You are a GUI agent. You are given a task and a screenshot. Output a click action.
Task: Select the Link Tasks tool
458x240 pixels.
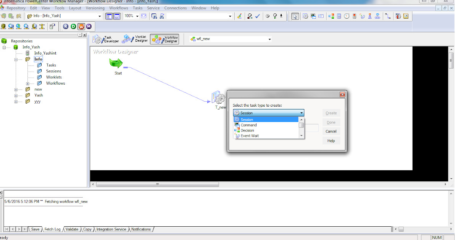tap(387, 16)
